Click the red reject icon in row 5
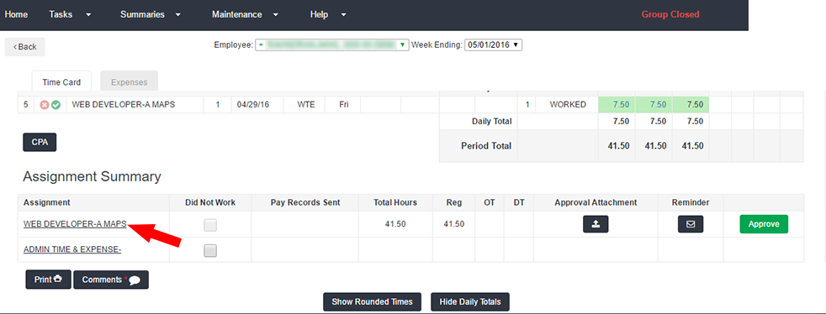Screen dimensions: 826x314 45,105
